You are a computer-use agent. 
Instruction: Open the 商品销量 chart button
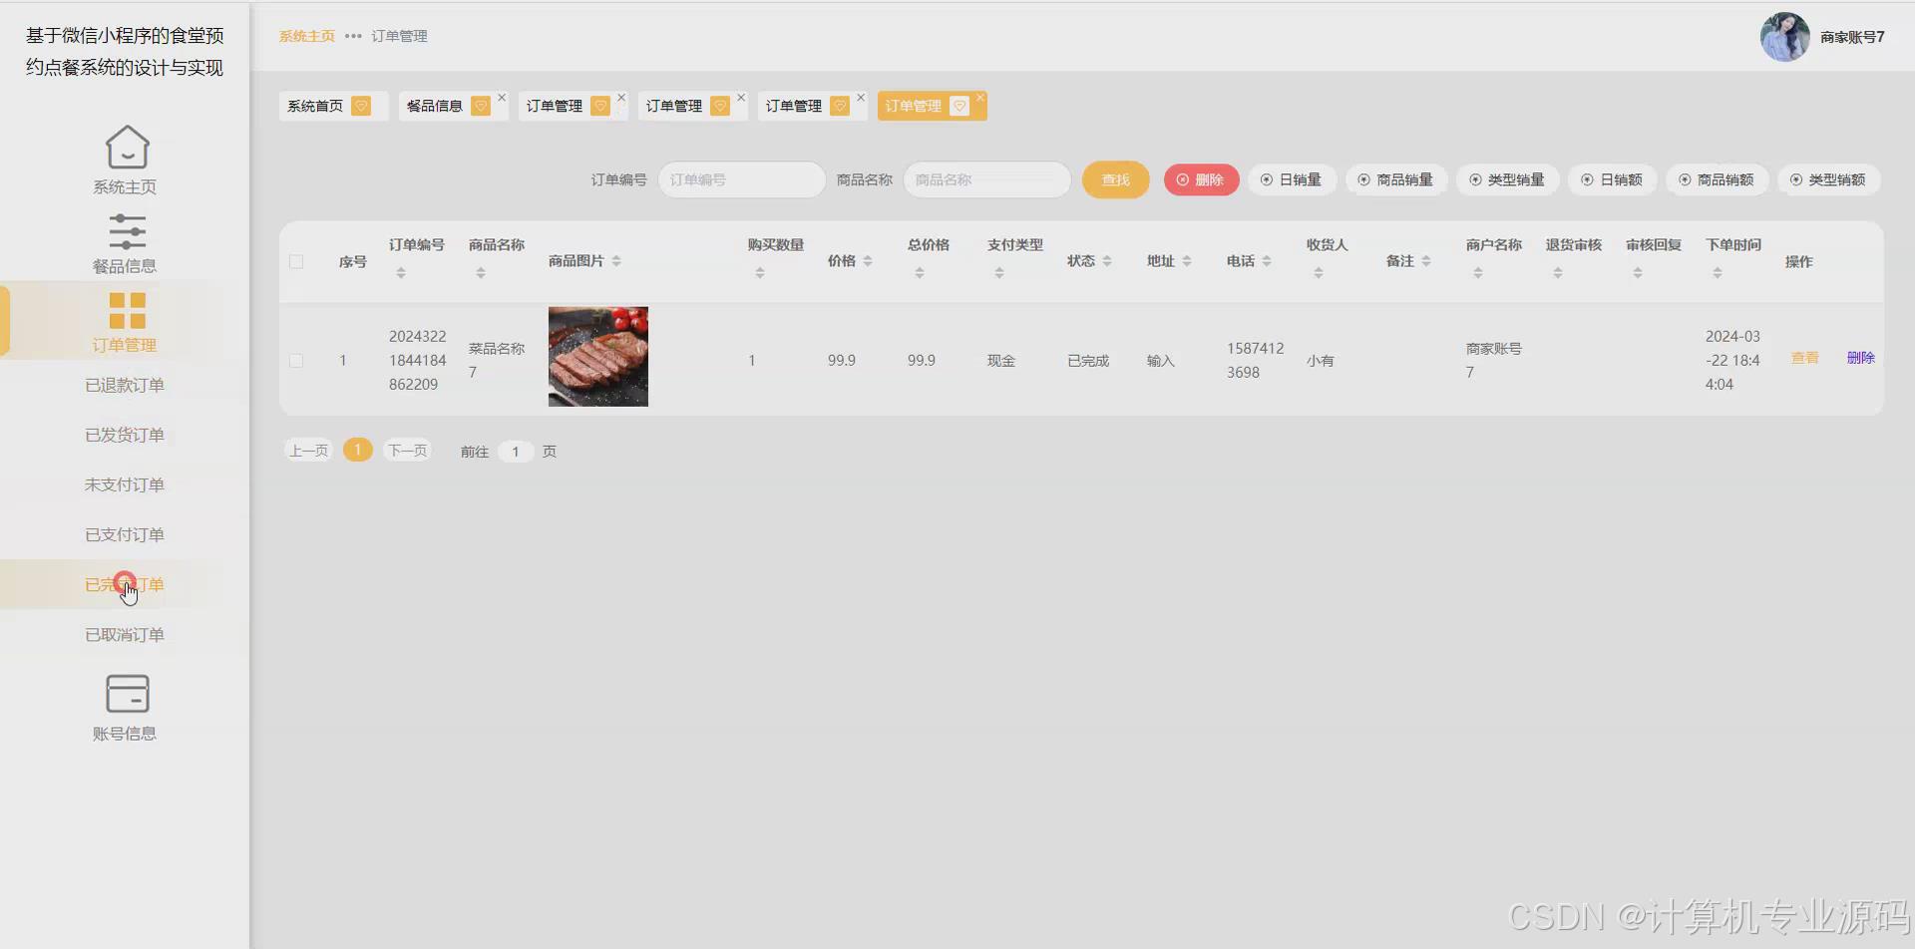1396,179
